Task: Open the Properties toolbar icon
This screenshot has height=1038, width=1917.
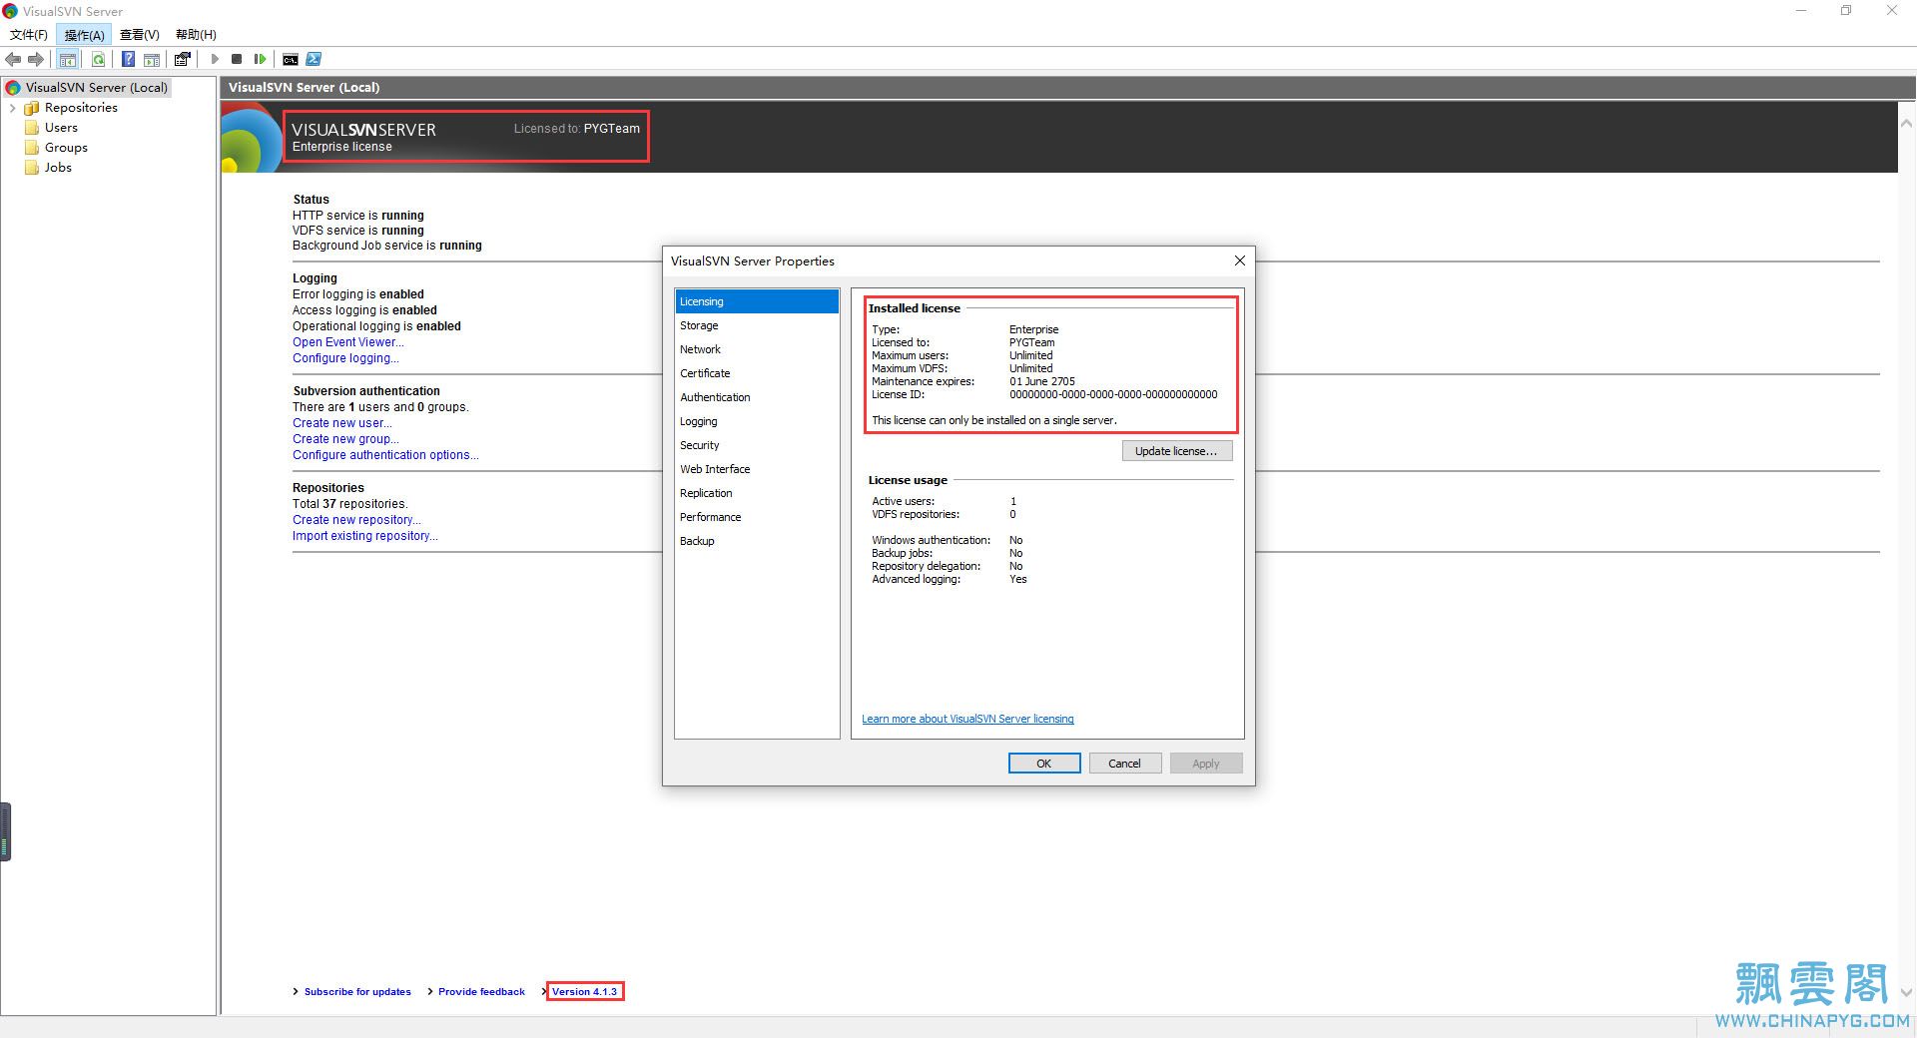Action: click(x=183, y=59)
